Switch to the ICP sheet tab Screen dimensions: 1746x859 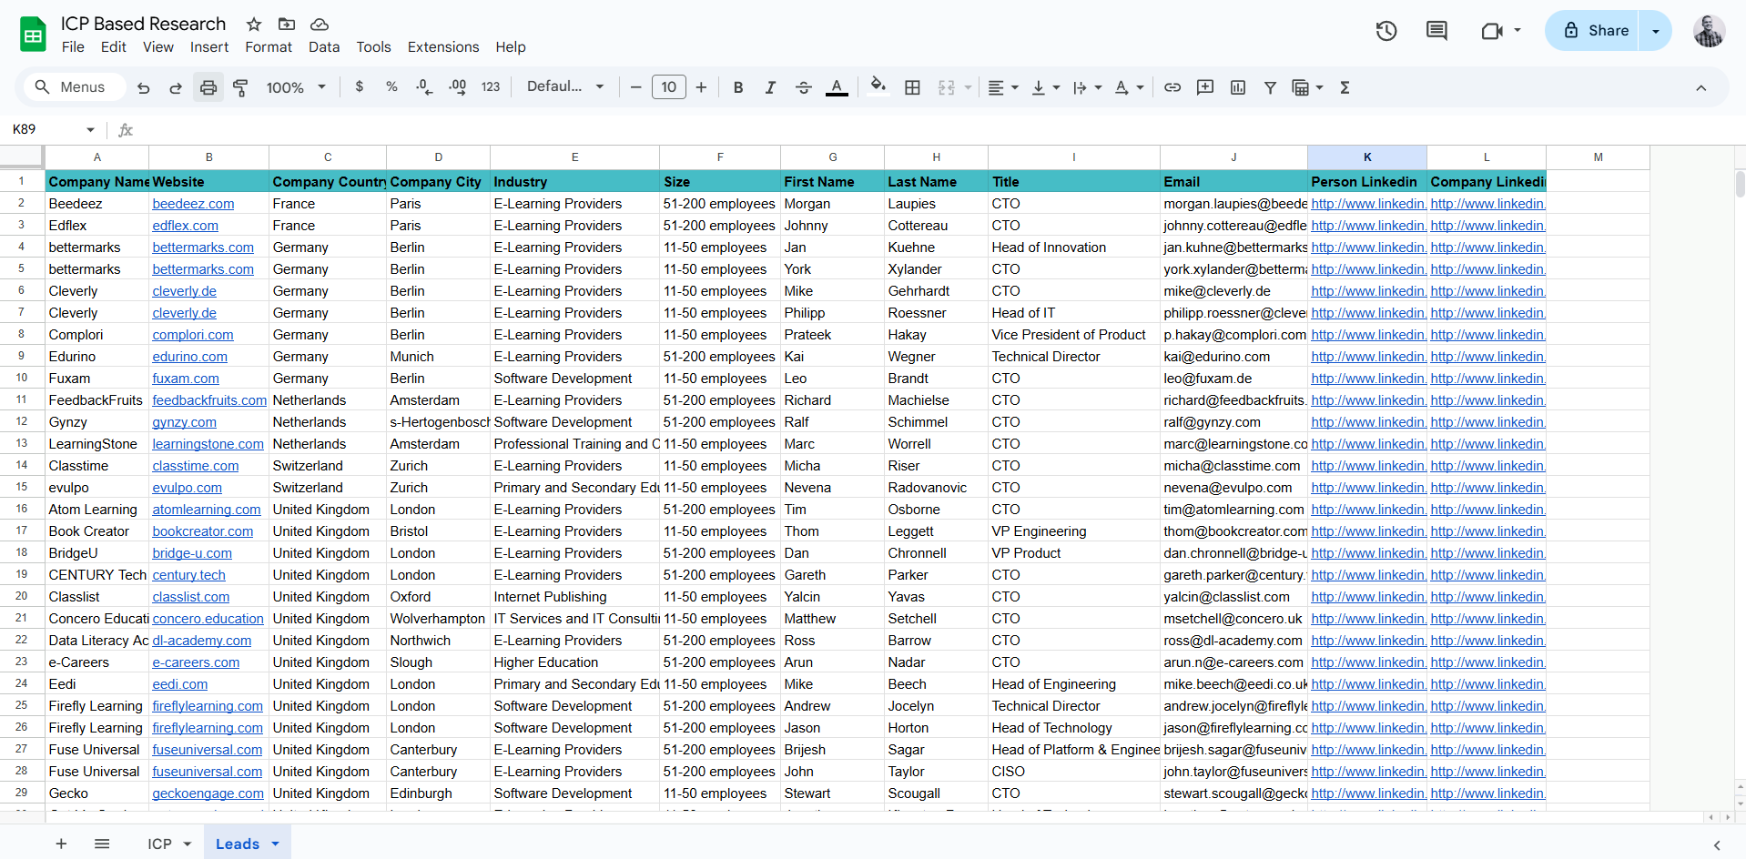coord(160,844)
